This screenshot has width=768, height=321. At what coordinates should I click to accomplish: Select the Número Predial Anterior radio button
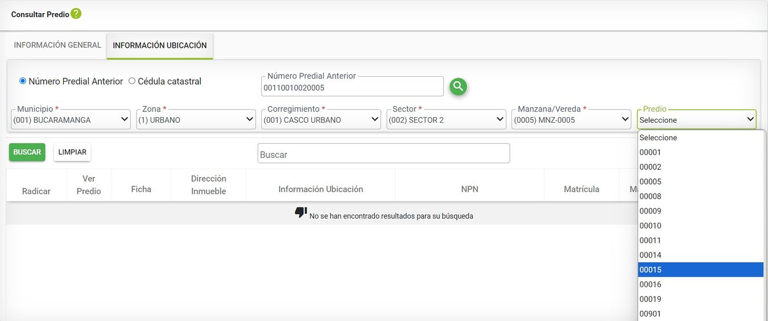coord(23,81)
